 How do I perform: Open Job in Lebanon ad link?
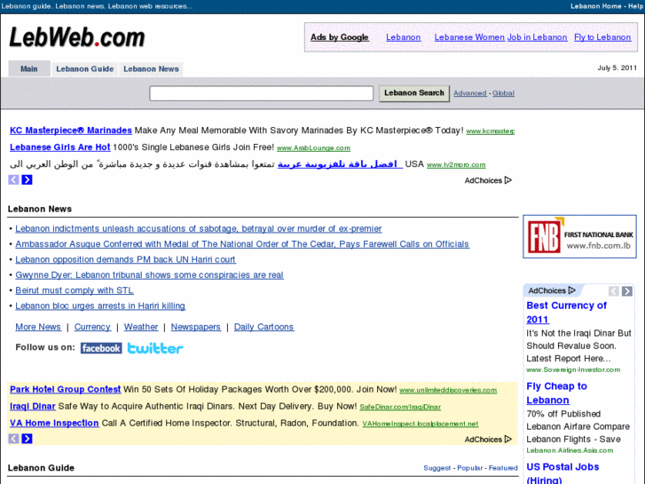click(x=538, y=37)
